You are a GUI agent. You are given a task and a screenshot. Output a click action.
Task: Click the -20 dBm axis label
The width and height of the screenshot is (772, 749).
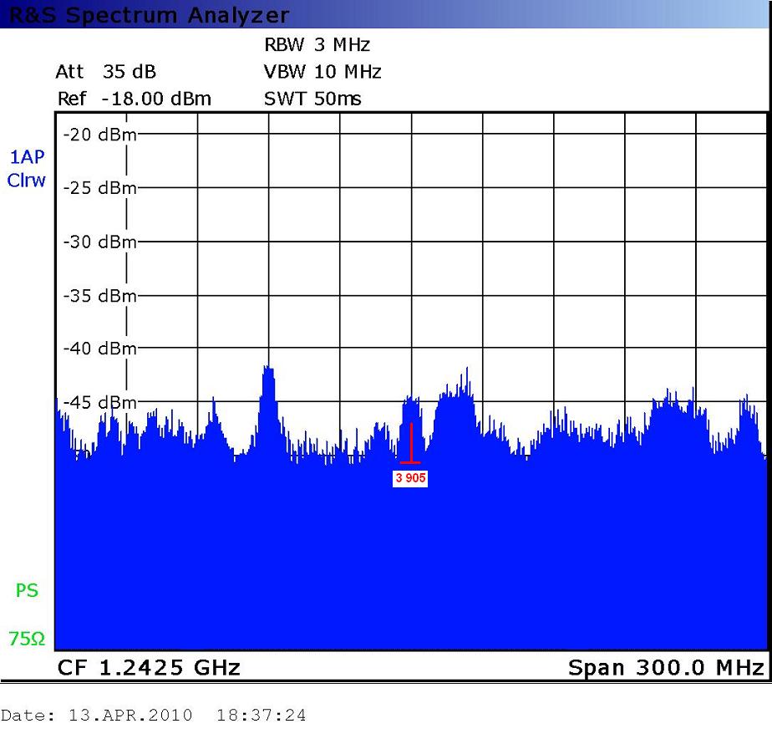coord(99,135)
